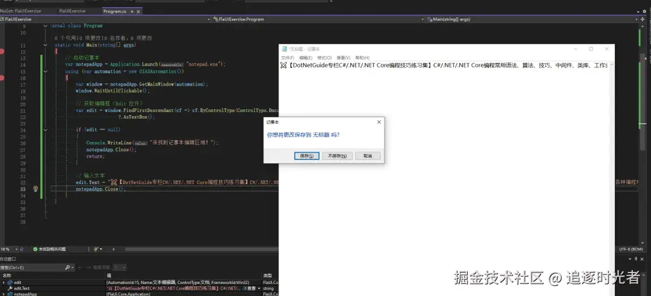Open the Notepad 查看(V) menu
Image resolution: width=651 pixels, height=296 pixels.
[x=344, y=58]
